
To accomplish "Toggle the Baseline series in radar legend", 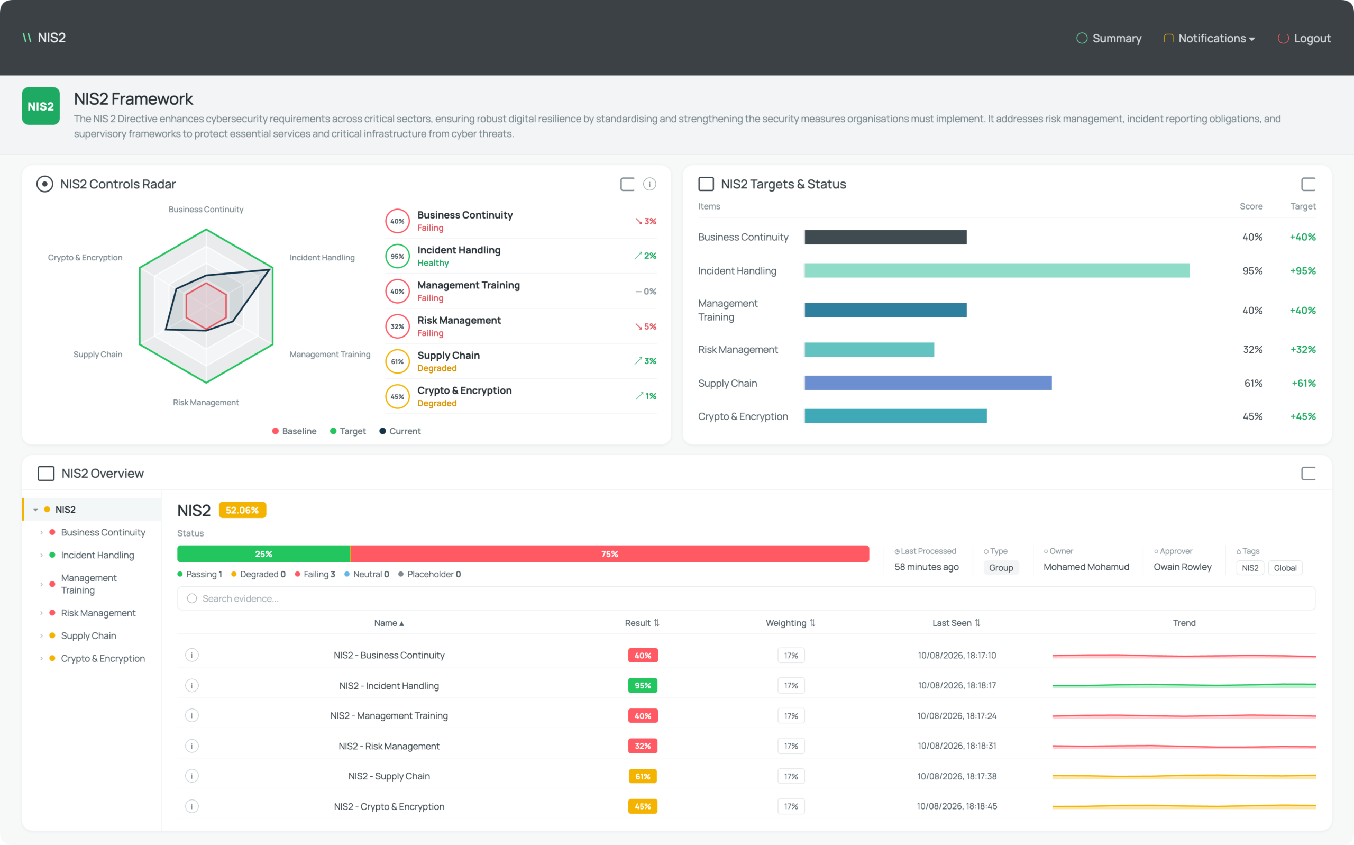I will (295, 431).
